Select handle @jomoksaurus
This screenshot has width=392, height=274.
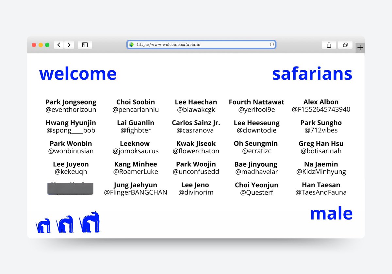(136, 151)
